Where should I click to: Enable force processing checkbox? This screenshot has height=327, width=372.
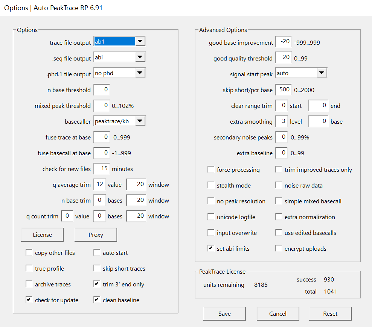211,169
